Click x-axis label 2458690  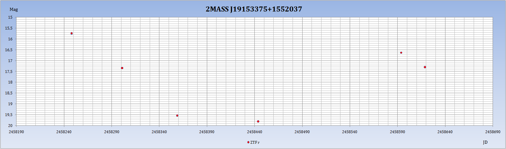pos(493,132)
